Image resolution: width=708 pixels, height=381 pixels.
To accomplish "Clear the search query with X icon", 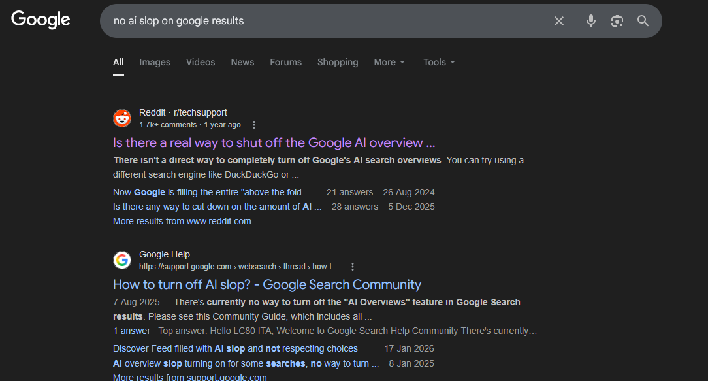I will tap(559, 21).
